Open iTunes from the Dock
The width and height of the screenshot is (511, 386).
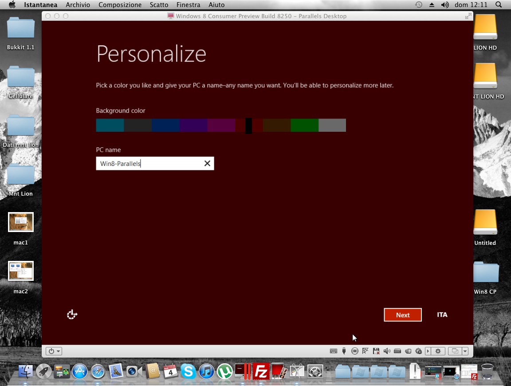click(207, 371)
